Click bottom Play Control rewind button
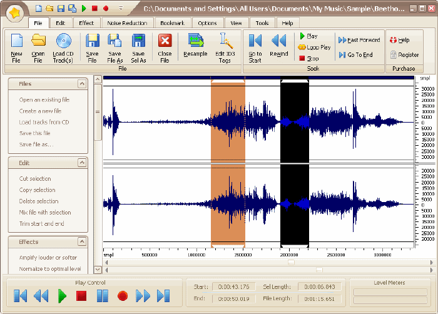Screen dimensions: 438x314 (x=41, y=296)
